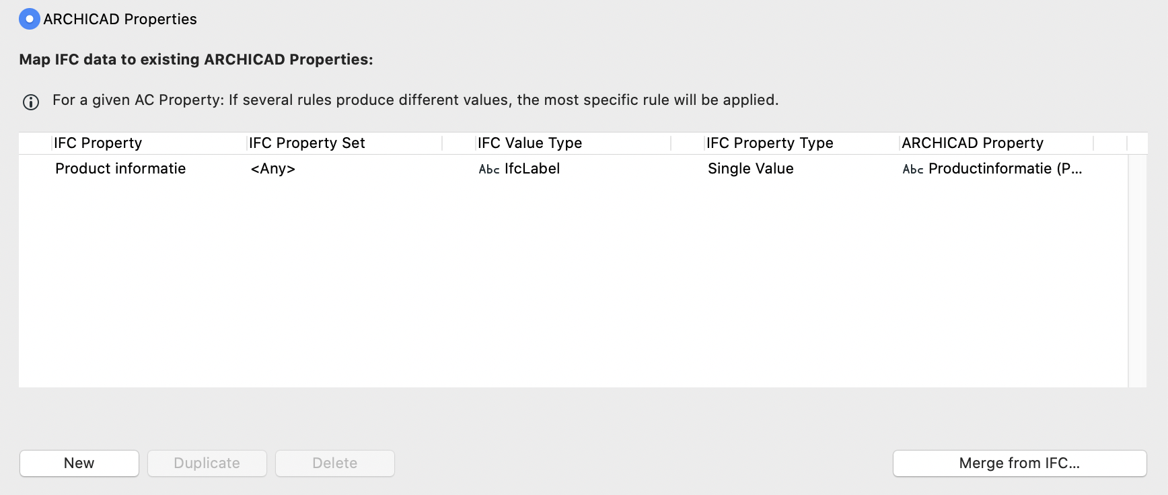Click the Abc icon next to IfcLabel
The image size is (1168, 495).
[x=489, y=169]
